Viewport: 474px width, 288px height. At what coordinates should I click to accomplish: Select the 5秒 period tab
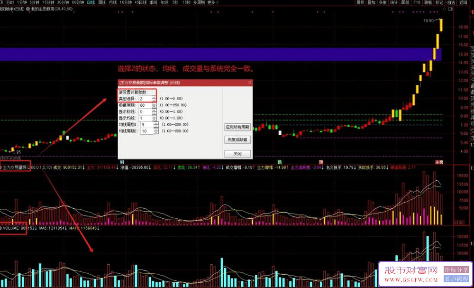click(x=175, y=2)
